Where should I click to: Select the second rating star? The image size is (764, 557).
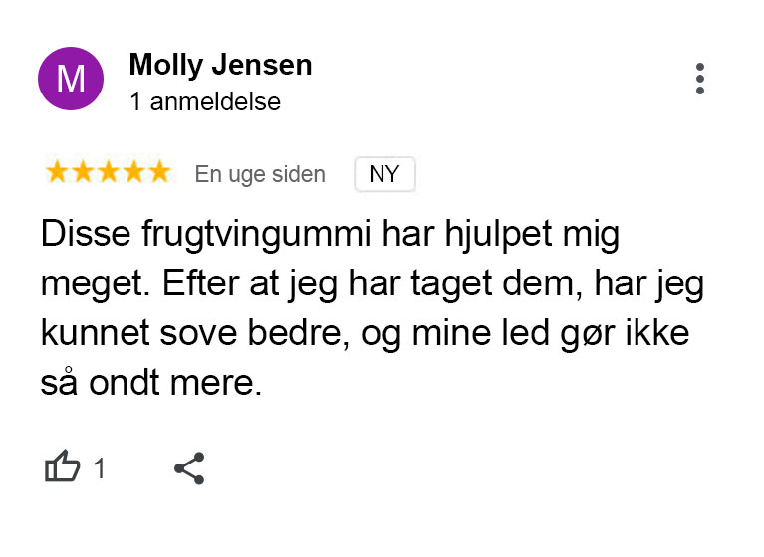point(83,172)
